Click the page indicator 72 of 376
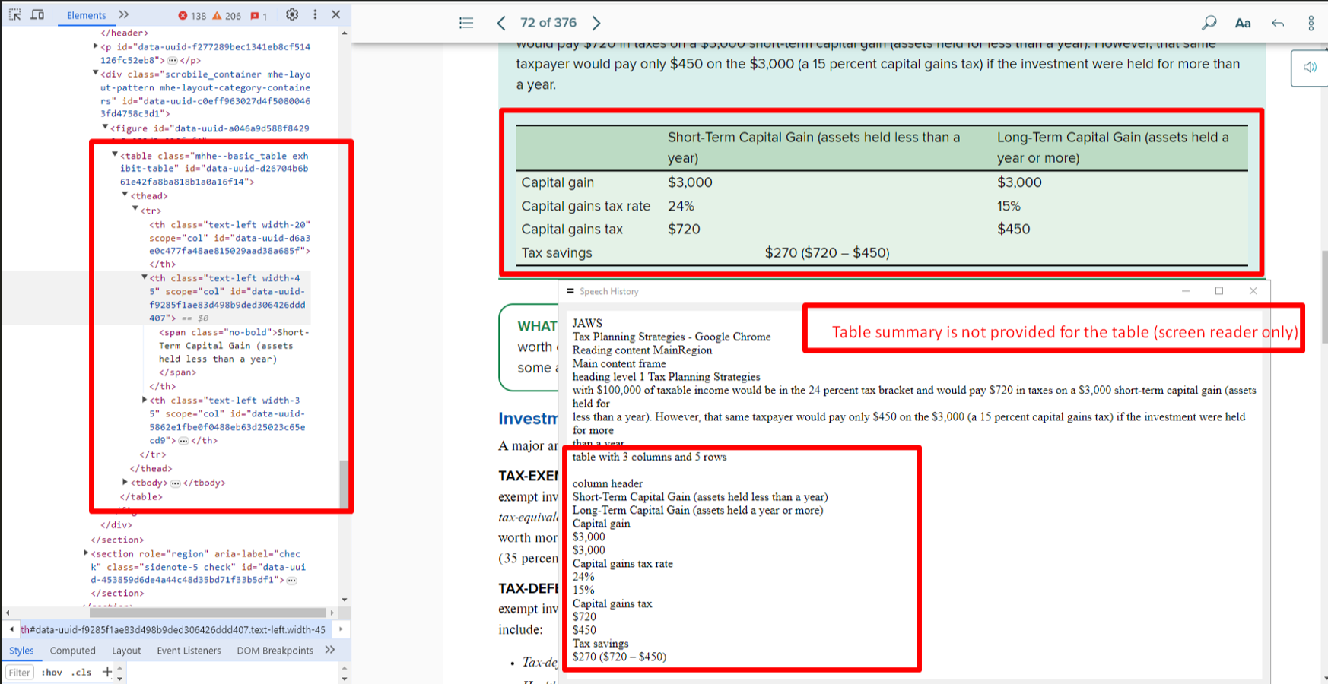The image size is (1328, 684). tap(548, 23)
